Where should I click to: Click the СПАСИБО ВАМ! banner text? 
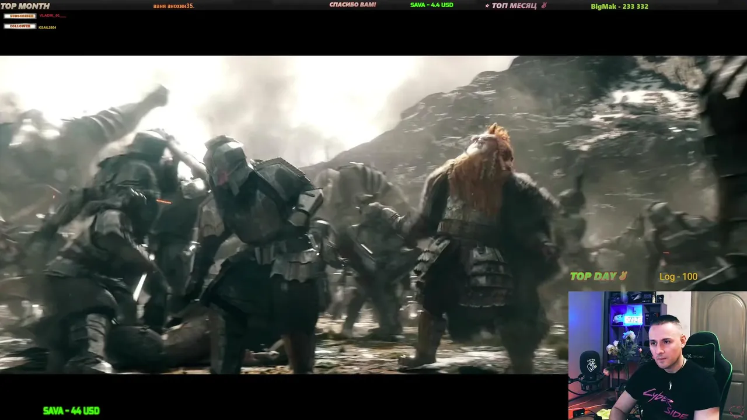352,5
